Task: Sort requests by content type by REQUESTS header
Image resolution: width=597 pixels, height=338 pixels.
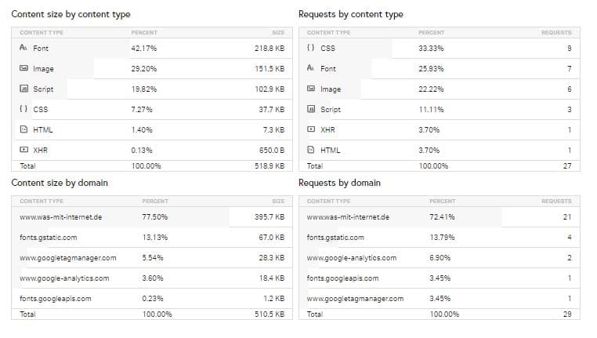Action: (x=556, y=33)
